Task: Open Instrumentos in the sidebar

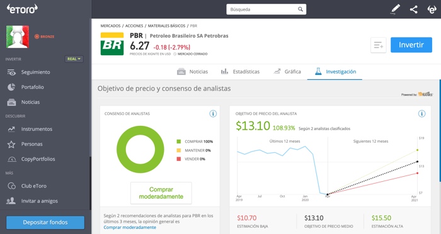Action: pyautogui.click(x=37, y=129)
